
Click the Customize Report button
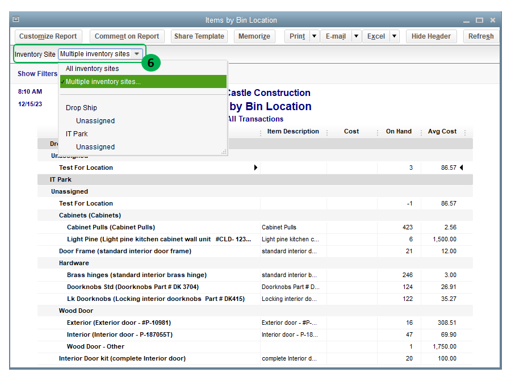click(48, 36)
